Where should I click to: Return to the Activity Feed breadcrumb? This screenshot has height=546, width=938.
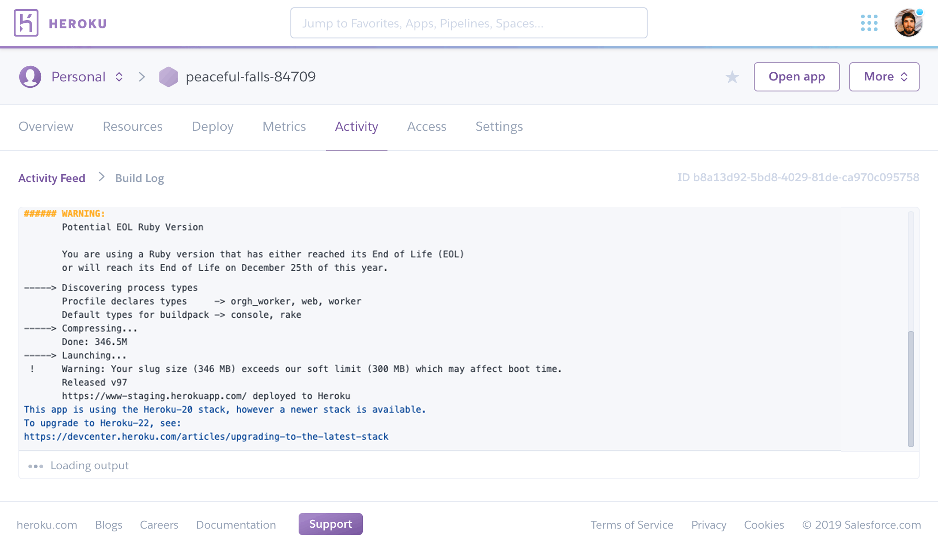[52, 178]
